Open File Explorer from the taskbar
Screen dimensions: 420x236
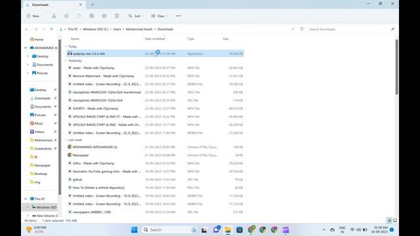click(228, 229)
